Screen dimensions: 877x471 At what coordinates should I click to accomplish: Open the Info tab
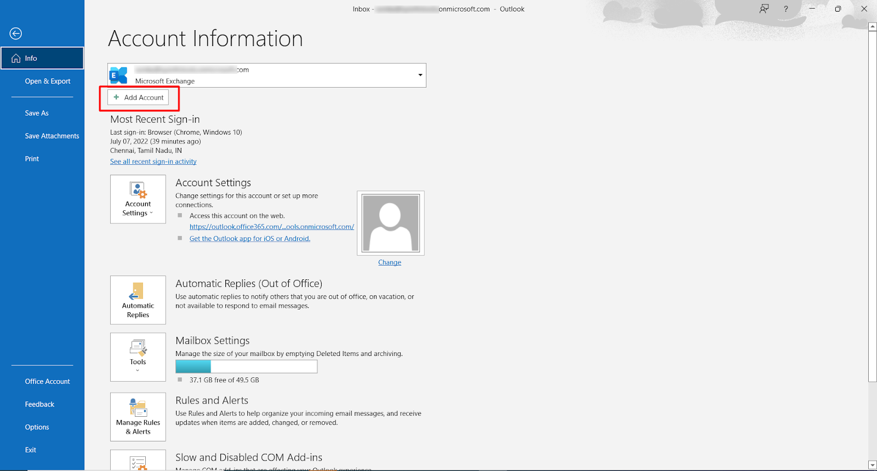pyautogui.click(x=42, y=58)
